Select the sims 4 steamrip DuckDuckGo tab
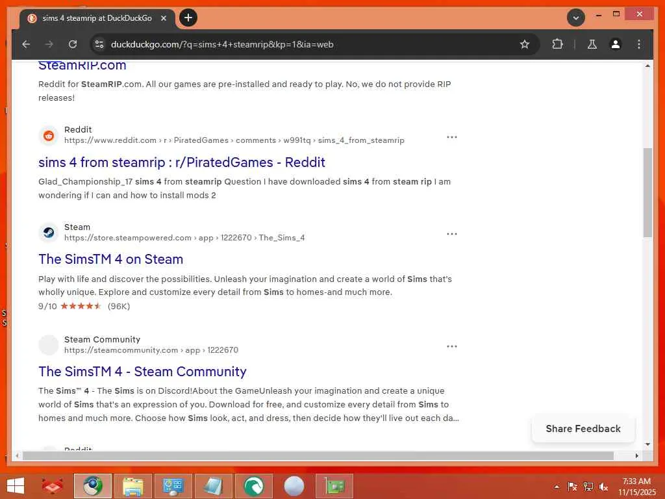This screenshot has width=665, height=499. pyautogui.click(x=97, y=19)
